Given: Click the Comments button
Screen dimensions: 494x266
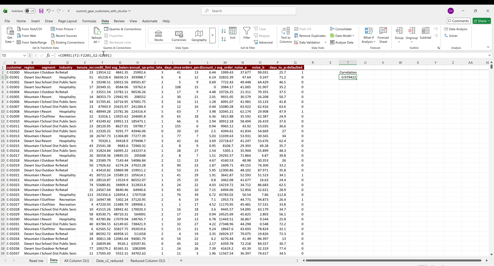Looking at the screenshot, I should tap(459, 21).
